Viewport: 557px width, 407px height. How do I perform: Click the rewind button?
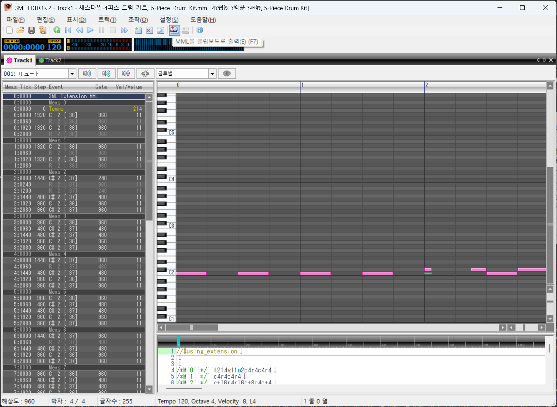tap(79, 30)
